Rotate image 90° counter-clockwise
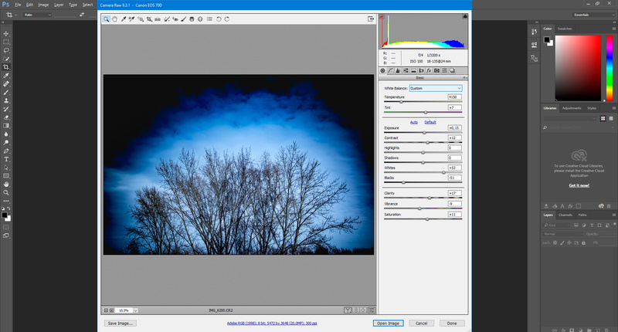This screenshot has height=332, width=618. pos(218,18)
